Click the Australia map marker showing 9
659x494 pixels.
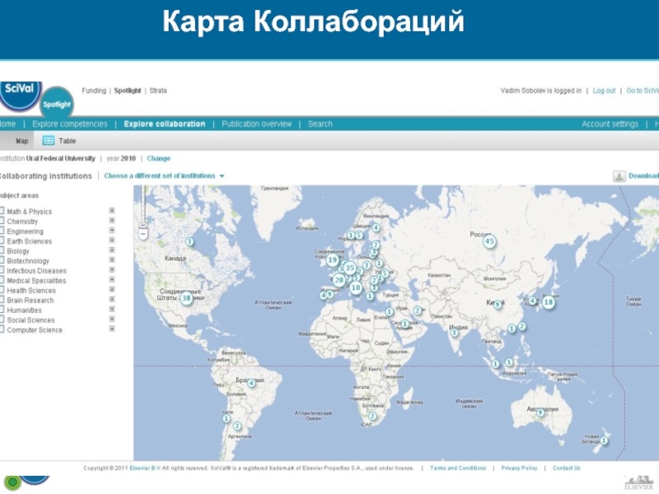540,412
